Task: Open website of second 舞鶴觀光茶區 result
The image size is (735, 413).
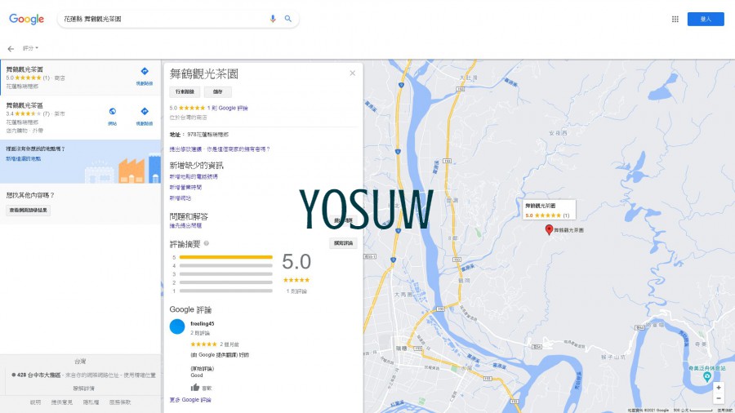Action: pyautogui.click(x=112, y=114)
